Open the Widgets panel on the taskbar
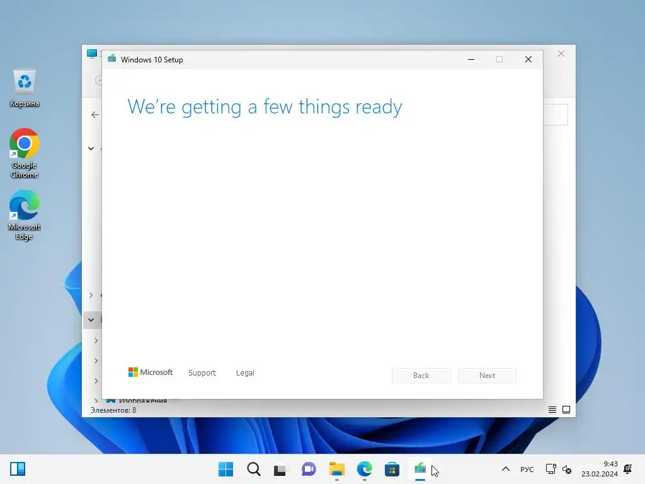The height and width of the screenshot is (484, 645). coord(18,469)
